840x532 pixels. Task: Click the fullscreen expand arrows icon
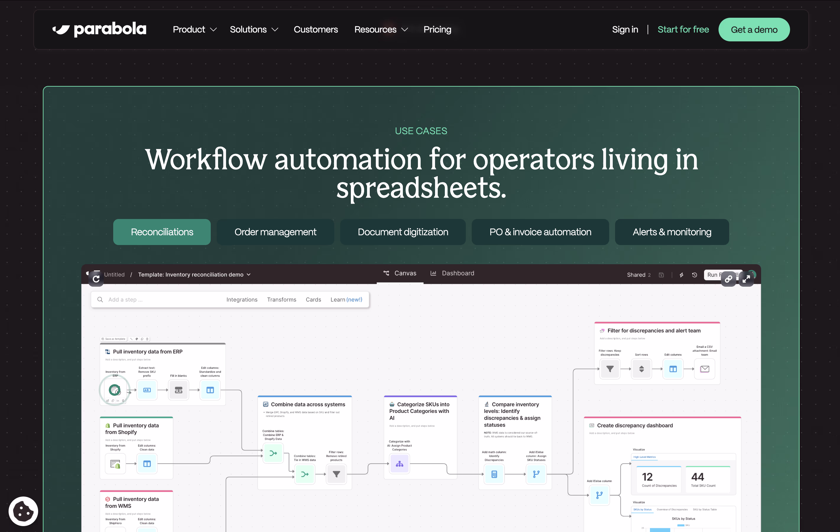point(746,279)
